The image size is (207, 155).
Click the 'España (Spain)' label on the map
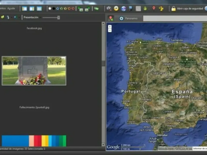click(x=182, y=94)
